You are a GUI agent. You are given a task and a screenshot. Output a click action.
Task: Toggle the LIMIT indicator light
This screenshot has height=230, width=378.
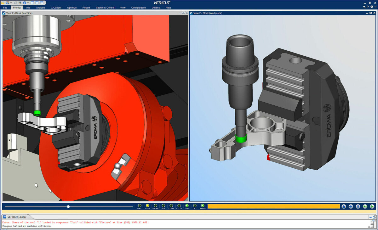(140, 206)
